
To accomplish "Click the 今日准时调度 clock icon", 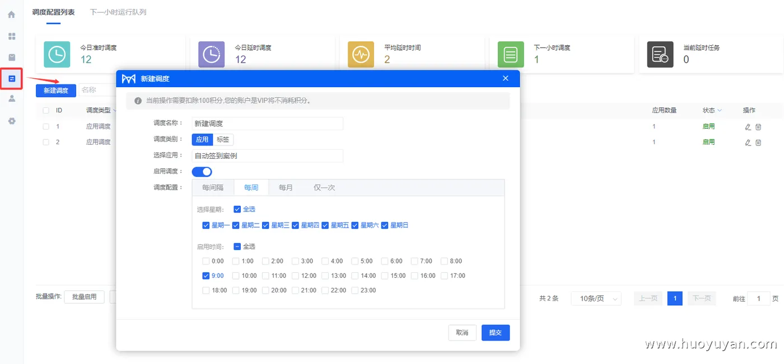I will point(57,54).
